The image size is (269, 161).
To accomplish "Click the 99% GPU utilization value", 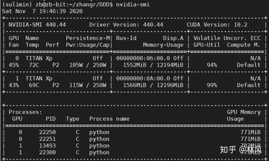I will coord(212,85).
